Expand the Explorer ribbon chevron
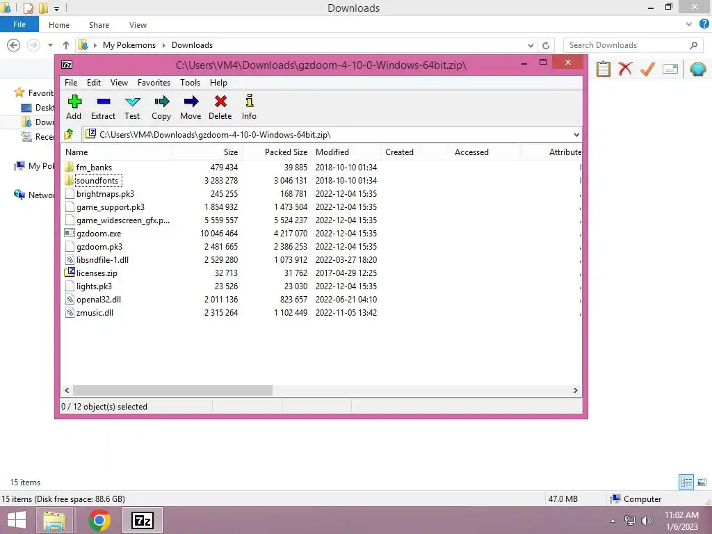This screenshot has width=712, height=534. (689, 24)
